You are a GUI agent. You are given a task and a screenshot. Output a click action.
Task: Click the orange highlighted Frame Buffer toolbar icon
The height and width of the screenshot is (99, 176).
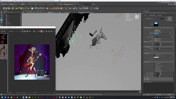[42, 31]
